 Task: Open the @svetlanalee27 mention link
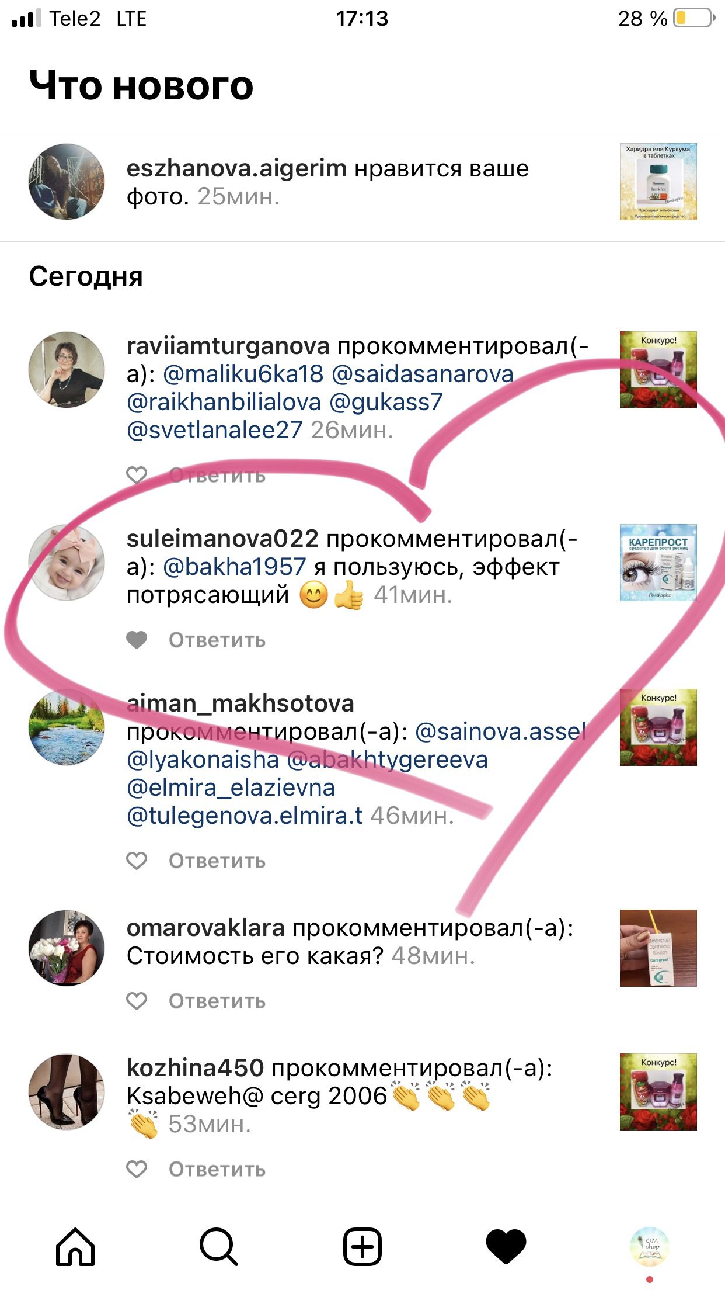click(215, 430)
